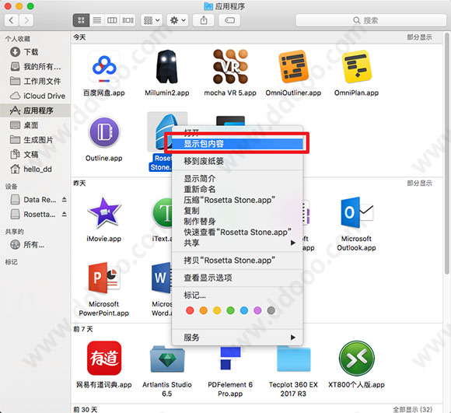Click the Edit Tags toolbar button
This screenshot has width=451, height=413.
(x=229, y=20)
